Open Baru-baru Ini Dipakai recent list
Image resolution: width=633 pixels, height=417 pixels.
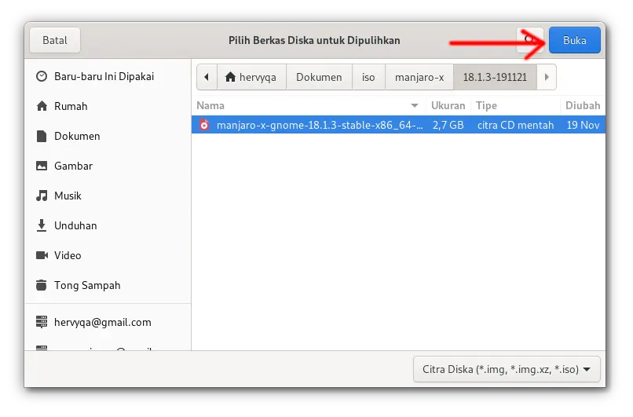(108, 76)
